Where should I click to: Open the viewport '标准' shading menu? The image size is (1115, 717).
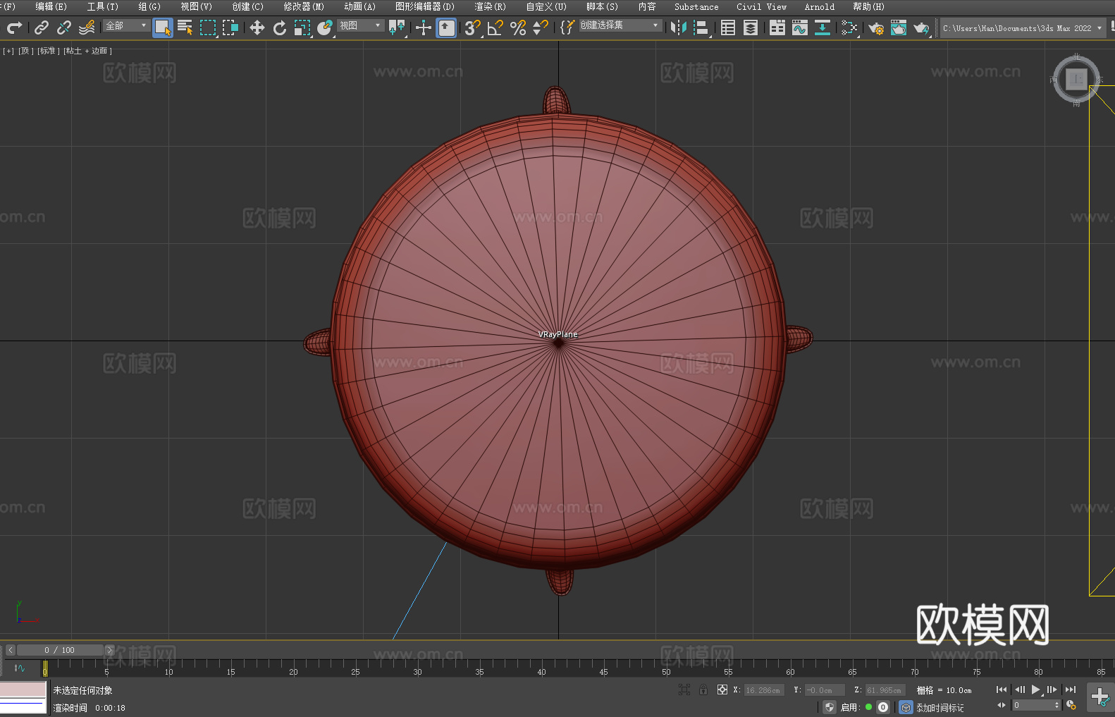coord(49,51)
